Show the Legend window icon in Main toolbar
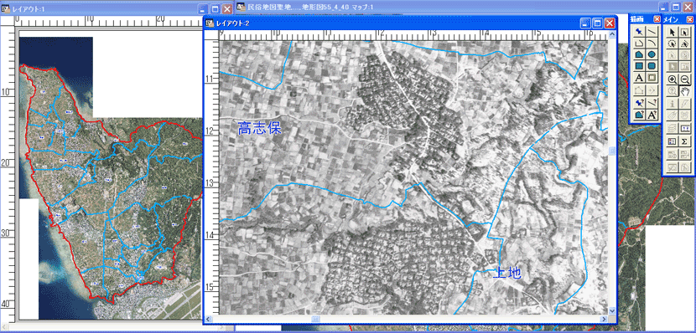The height and width of the screenshot is (333, 696). point(672,141)
